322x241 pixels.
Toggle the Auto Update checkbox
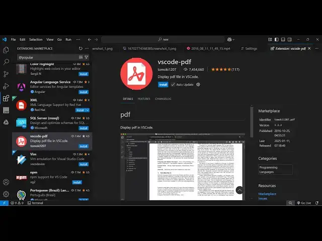pyautogui.click(x=173, y=84)
